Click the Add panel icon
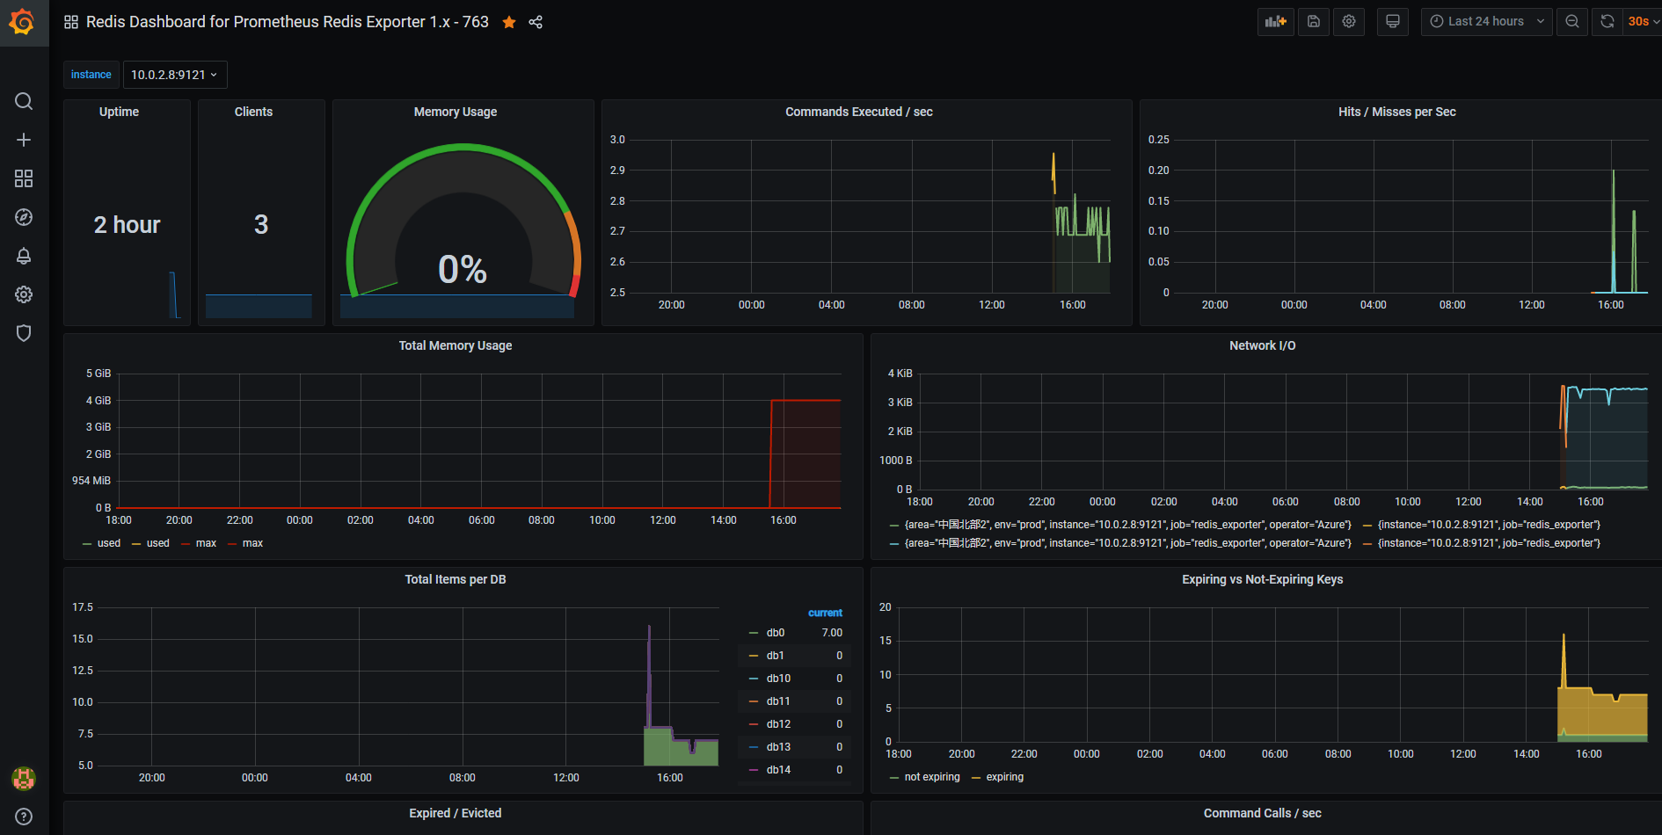This screenshot has height=835, width=1662. click(x=1275, y=22)
